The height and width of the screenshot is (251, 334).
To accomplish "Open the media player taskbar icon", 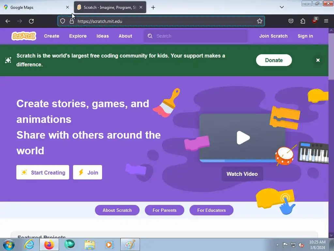I will (x=110, y=244).
